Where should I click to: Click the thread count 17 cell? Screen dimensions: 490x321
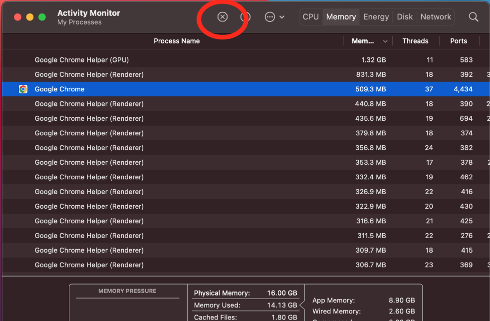[430, 163]
